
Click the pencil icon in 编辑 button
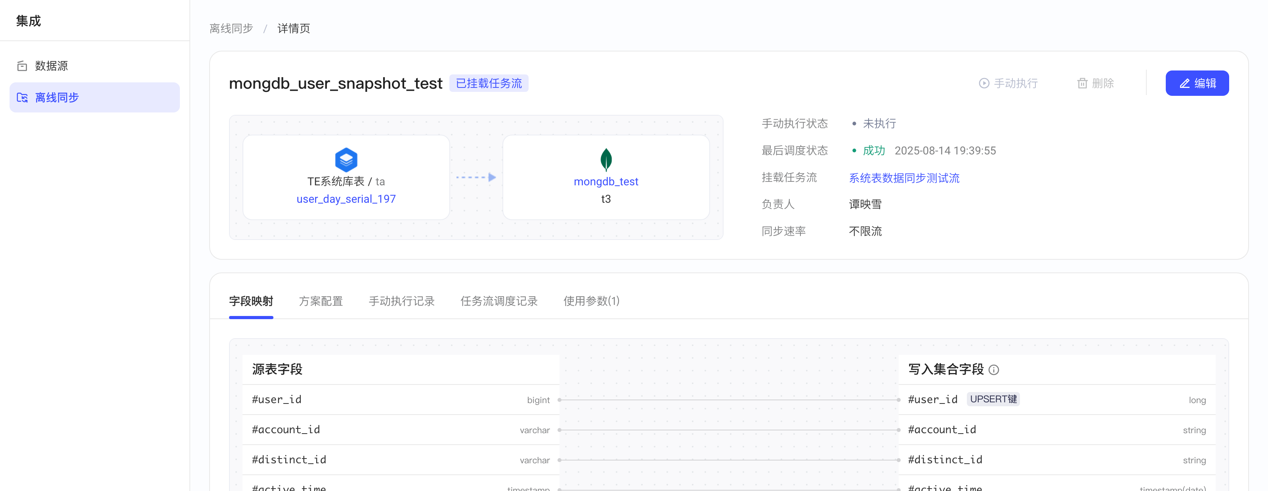coord(1184,84)
